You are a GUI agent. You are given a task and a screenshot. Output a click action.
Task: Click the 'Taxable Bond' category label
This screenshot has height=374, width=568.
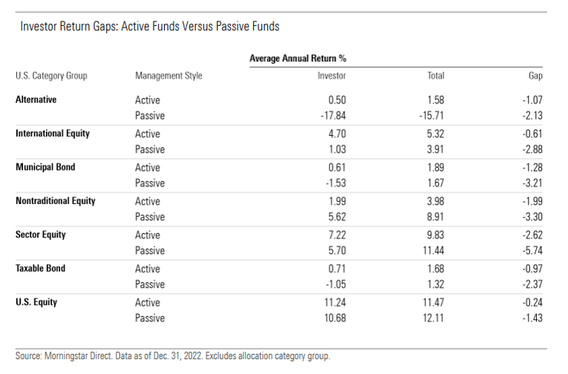tap(40, 269)
